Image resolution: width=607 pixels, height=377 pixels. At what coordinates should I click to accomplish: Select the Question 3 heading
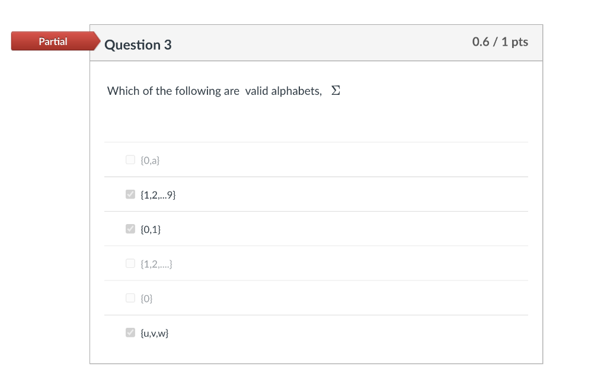click(x=138, y=44)
